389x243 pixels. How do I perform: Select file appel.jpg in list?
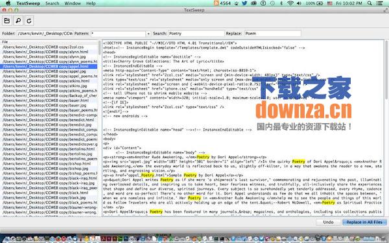coord(49,71)
